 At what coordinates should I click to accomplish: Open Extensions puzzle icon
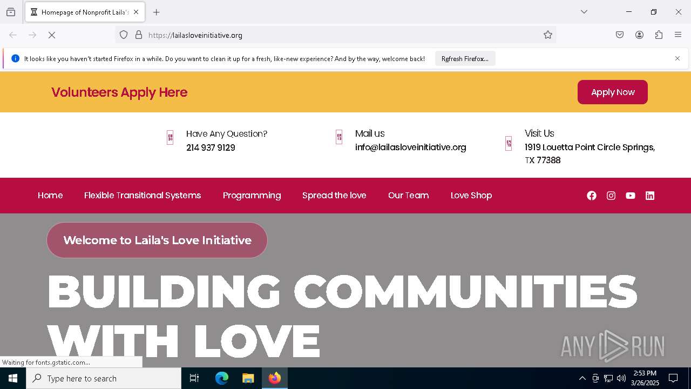659,35
